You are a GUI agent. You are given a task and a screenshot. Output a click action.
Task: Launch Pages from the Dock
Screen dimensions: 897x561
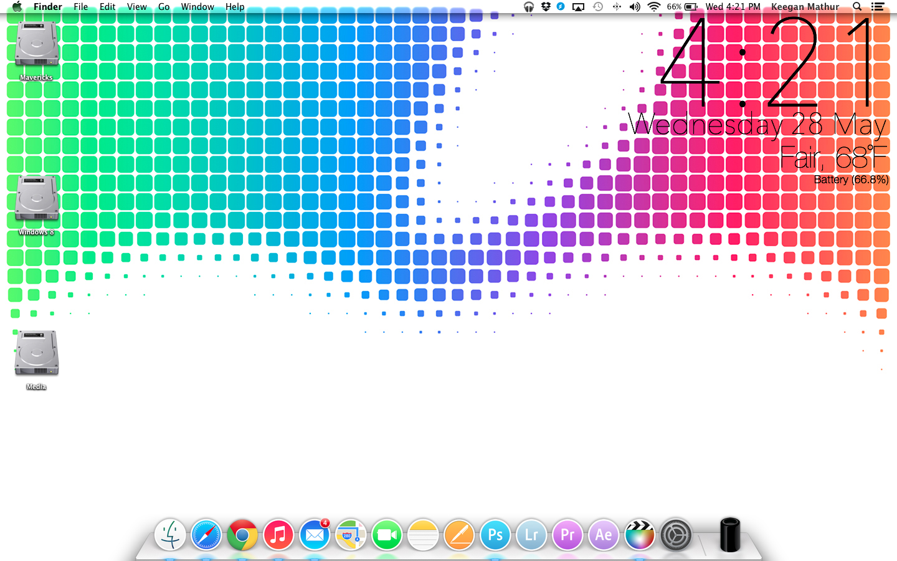(459, 535)
